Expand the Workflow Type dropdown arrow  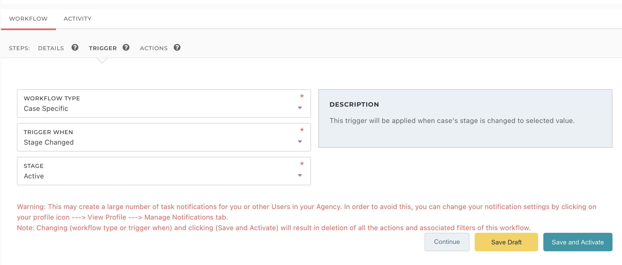click(x=300, y=108)
